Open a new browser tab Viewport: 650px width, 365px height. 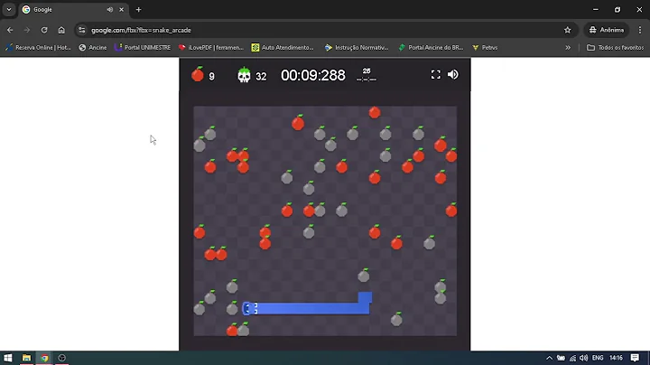point(138,10)
